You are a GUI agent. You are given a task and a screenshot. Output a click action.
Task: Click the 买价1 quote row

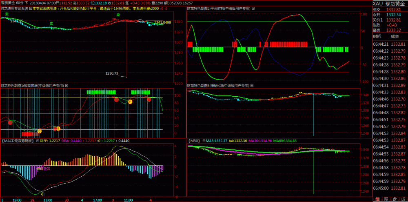tap(390, 20)
